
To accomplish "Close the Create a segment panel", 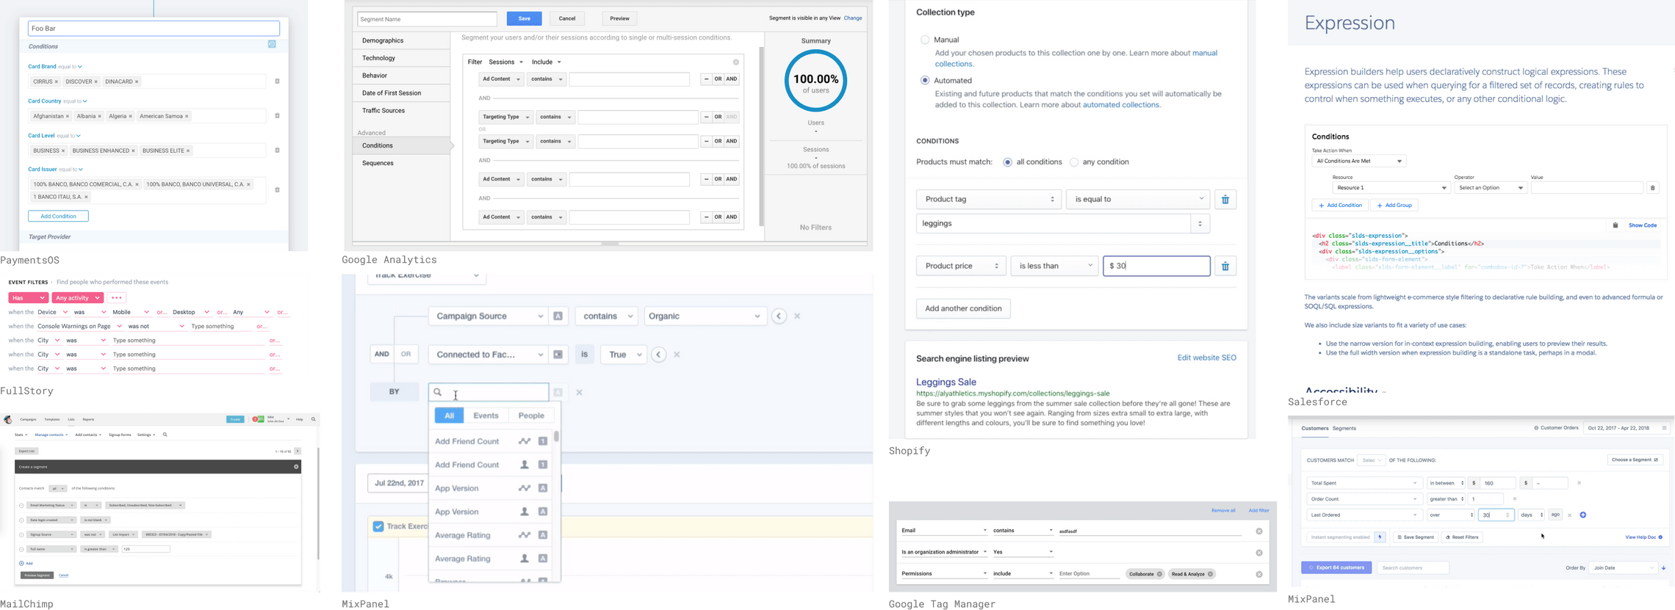I will (x=296, y=467).
